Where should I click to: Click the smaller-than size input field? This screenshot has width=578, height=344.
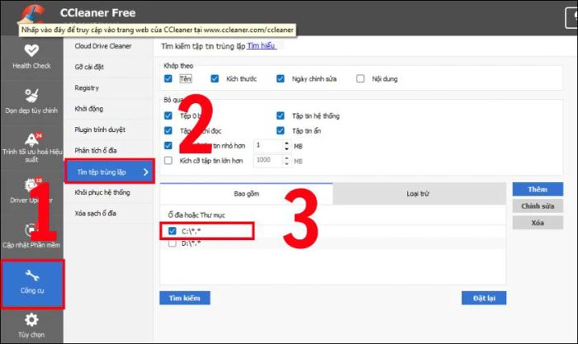(x=268, y=145)
